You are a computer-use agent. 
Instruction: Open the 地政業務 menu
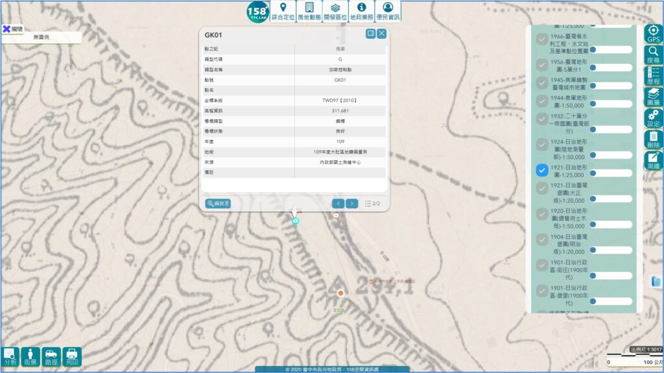click(x=362, y=11)
